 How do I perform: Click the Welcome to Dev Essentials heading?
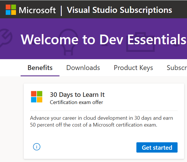pyautogui.click(x=104, y=39)
